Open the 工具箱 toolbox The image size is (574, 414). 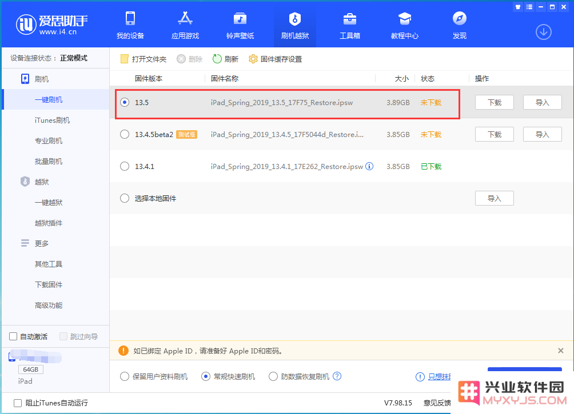pos(350,25)
